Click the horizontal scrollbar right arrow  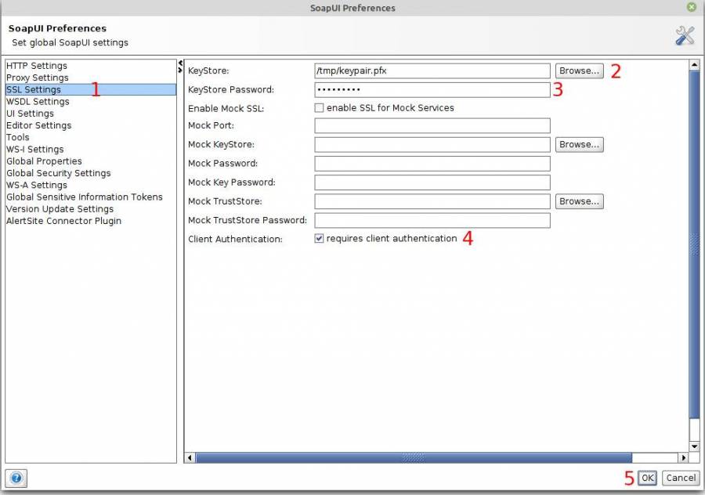pos(683,457)
